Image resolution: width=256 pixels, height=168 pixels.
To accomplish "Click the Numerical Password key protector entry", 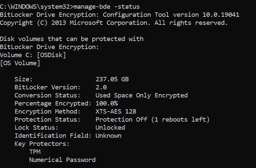I will tap(62, 160).
